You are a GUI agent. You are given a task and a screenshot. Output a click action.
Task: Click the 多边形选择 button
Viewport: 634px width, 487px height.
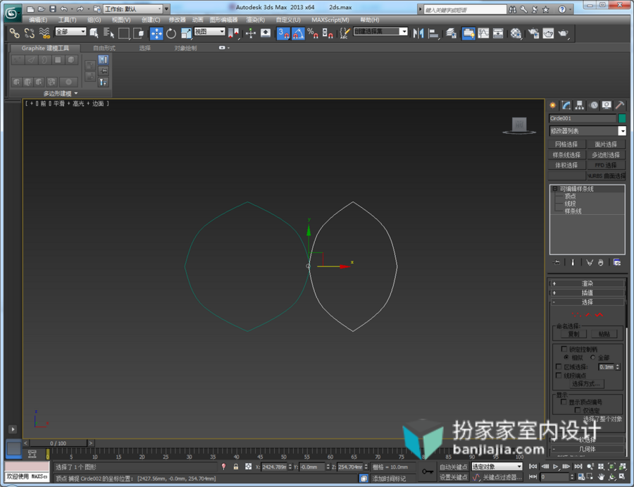(x=606, y=155)
